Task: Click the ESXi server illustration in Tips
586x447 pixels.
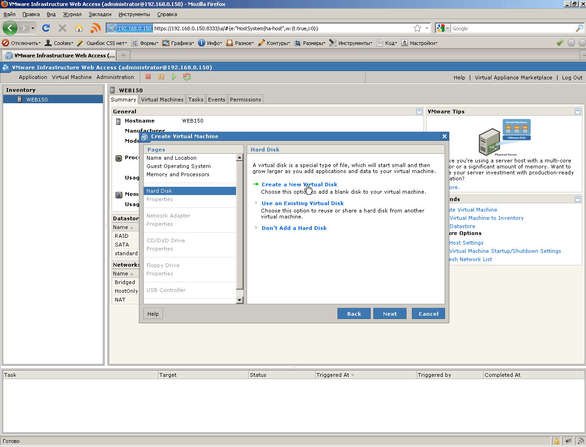Action: (505, 137)
